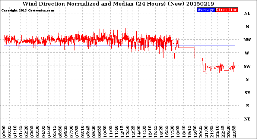Click the W direction axis label
The width and height of the screenshot is (257, 139).
pos(247,53)
